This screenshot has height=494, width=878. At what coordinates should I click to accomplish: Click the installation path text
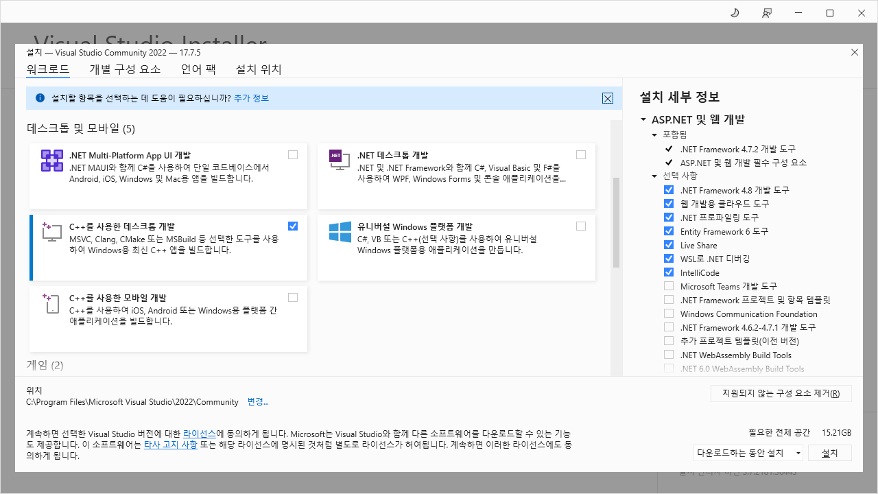[x=132, y=402]
